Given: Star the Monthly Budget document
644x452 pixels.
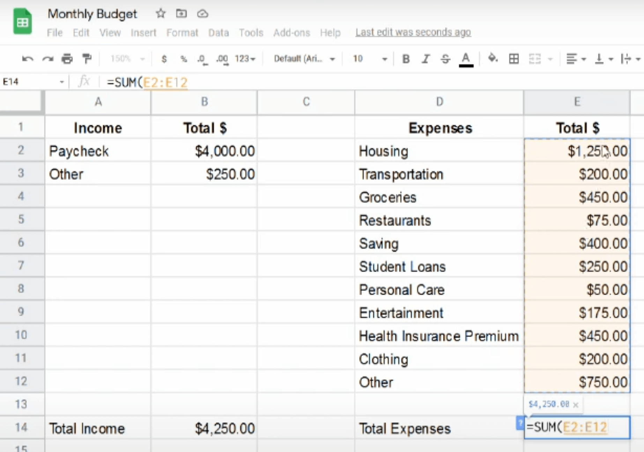Looking at the screenshot, I should point(161,14).
